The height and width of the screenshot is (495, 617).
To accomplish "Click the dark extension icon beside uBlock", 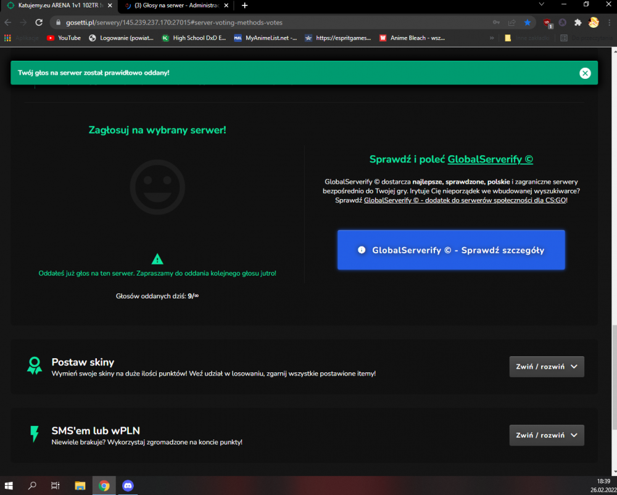I will (x=563, y=22).
